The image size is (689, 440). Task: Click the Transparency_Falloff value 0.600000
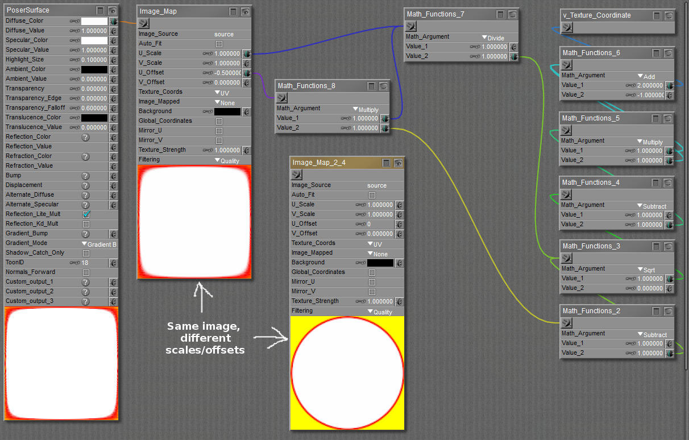click(94, 108)
